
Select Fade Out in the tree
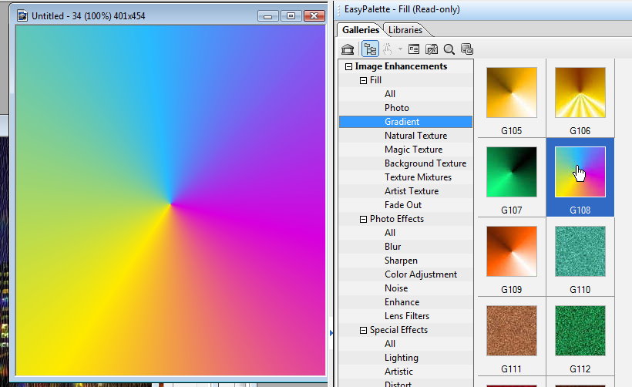[x=402, y=205]
